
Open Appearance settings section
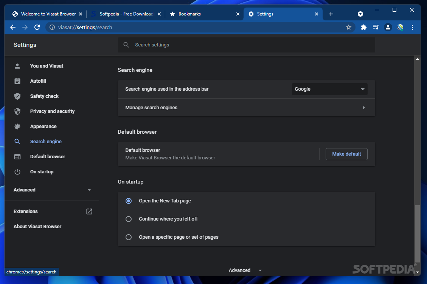click(x=43, y=126)
